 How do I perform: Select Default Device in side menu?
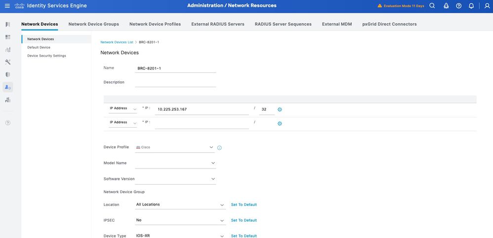point(39,47)
